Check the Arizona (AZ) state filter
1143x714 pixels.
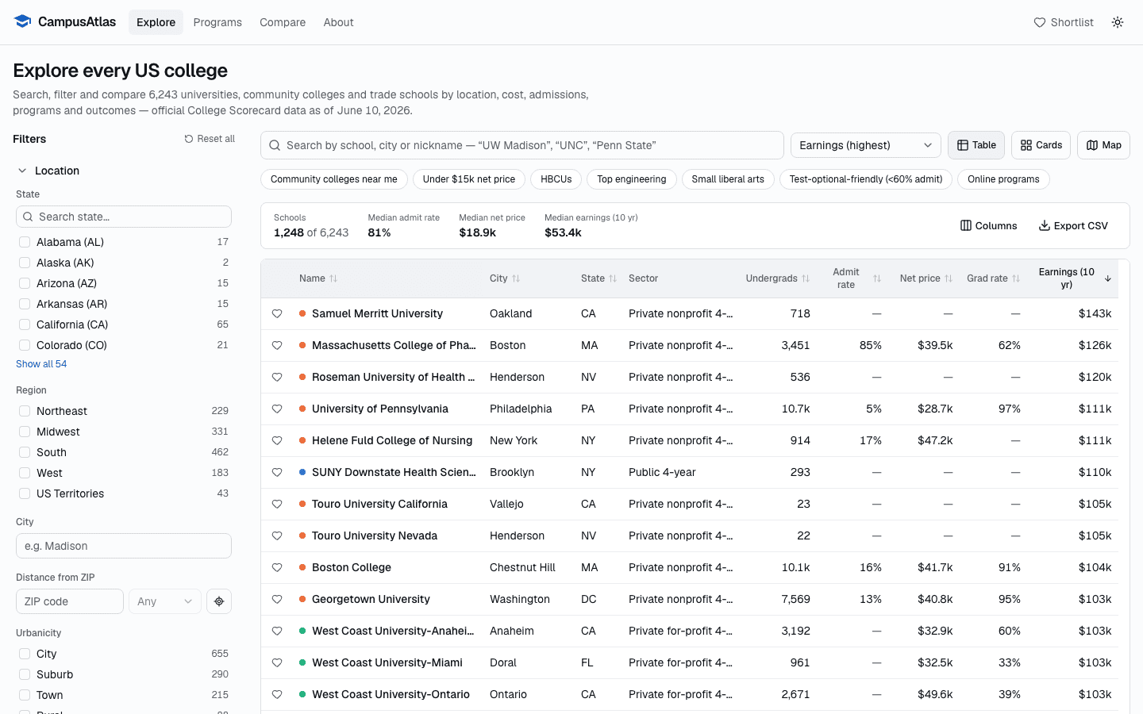pyautogui.click(x=25, y=283)
